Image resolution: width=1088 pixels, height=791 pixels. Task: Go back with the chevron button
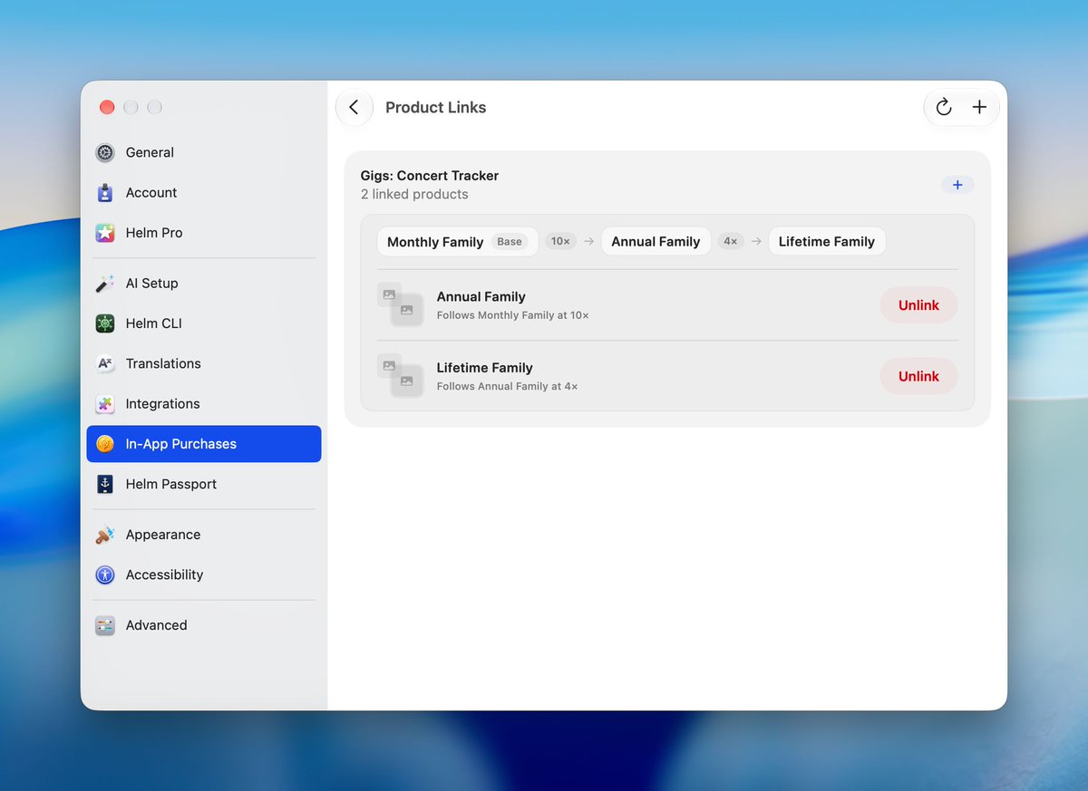coord(355,107)
